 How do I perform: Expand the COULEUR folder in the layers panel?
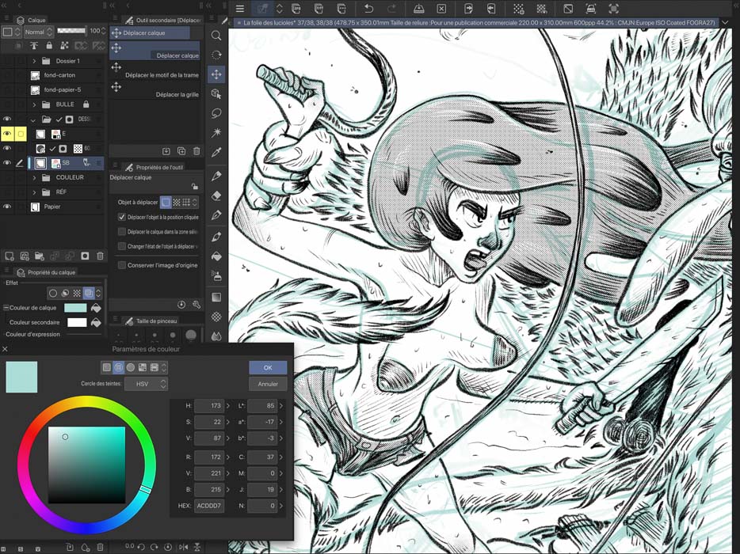pyautogui.click(x=34, y=177)
